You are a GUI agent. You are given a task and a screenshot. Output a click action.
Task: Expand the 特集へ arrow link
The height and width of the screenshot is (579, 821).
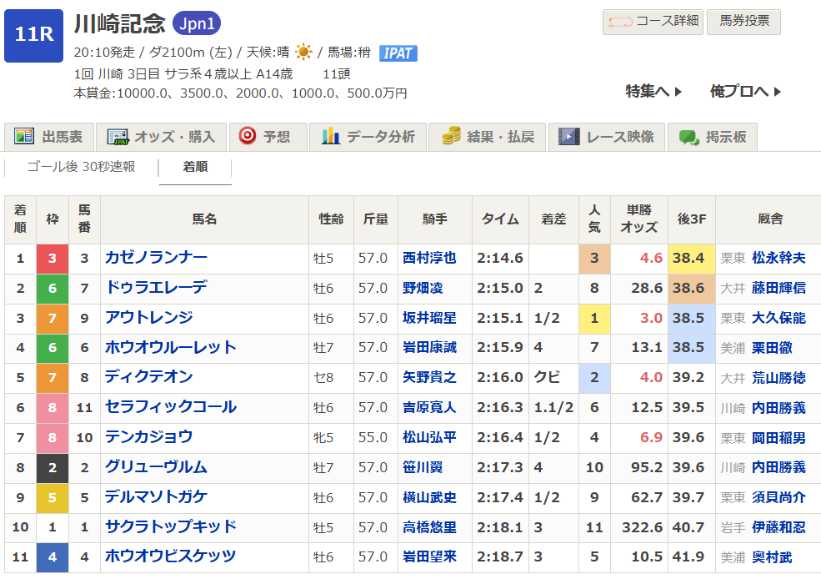click(653, 92)
